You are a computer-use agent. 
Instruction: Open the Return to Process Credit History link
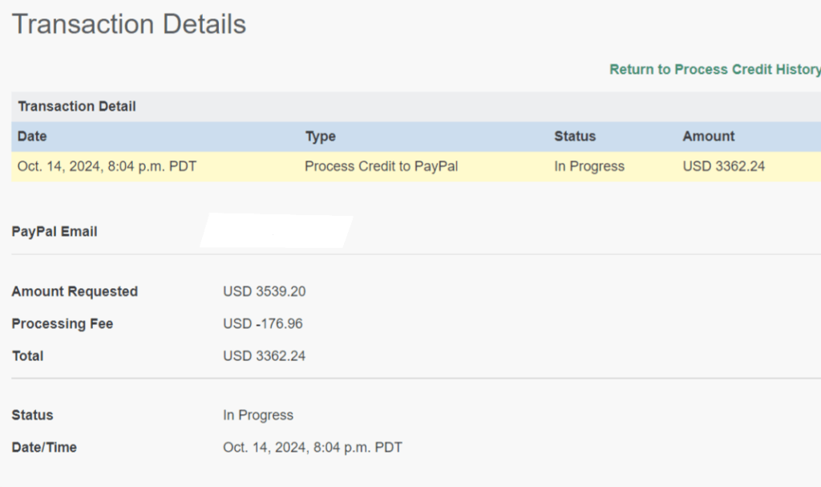tap(714, 70)
